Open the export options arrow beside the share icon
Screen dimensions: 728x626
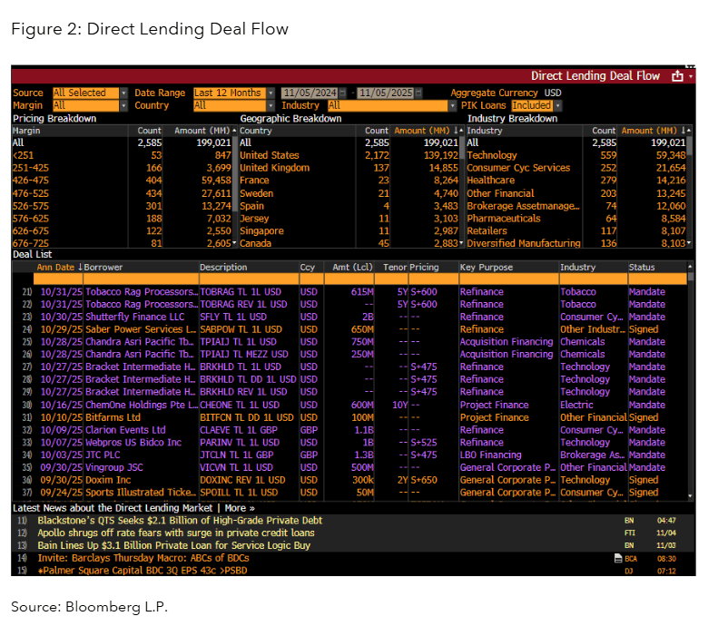(x=690, y=76)
